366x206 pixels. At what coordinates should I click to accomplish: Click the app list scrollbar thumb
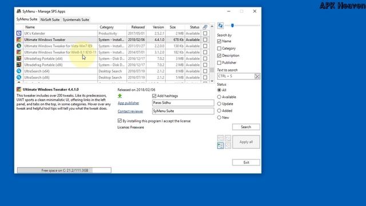(212, 70)
